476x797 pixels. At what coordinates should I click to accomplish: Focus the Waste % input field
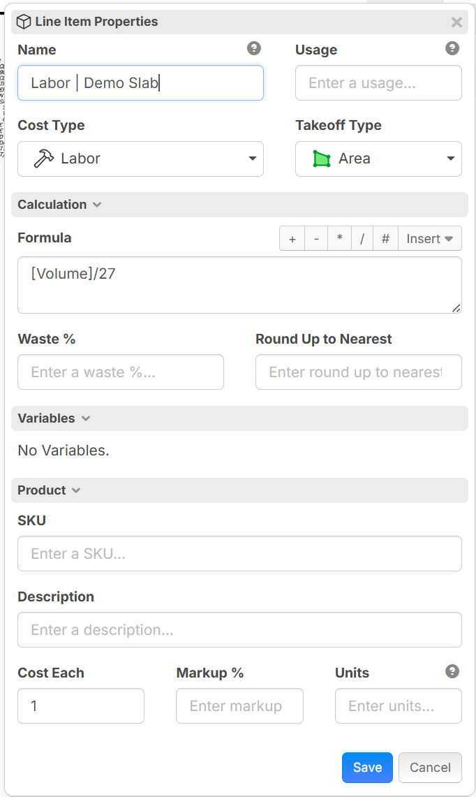pos(121,372)
